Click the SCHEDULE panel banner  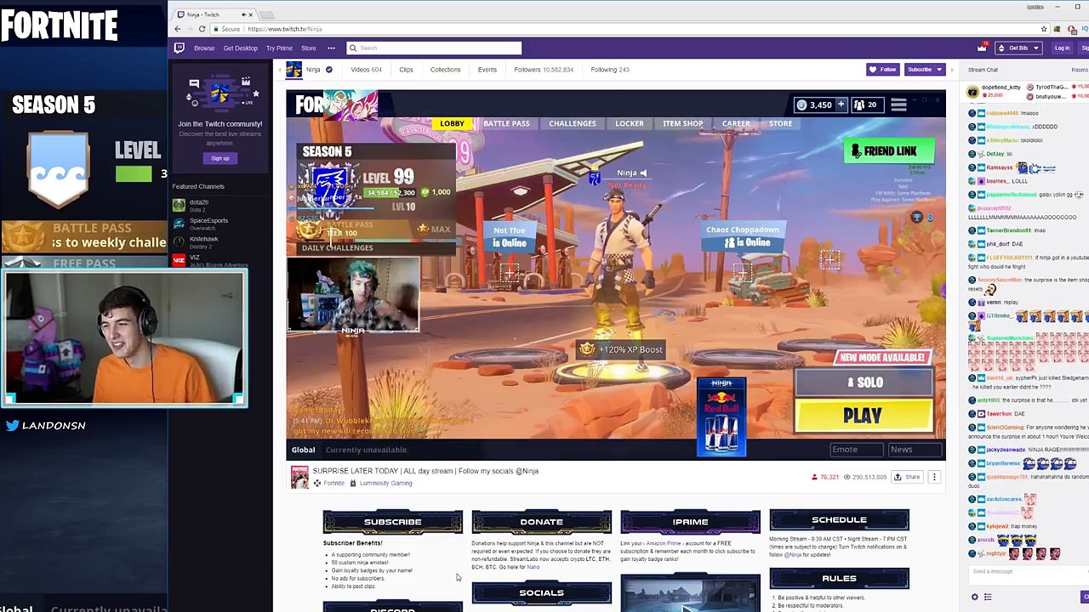tap(839, 519)
